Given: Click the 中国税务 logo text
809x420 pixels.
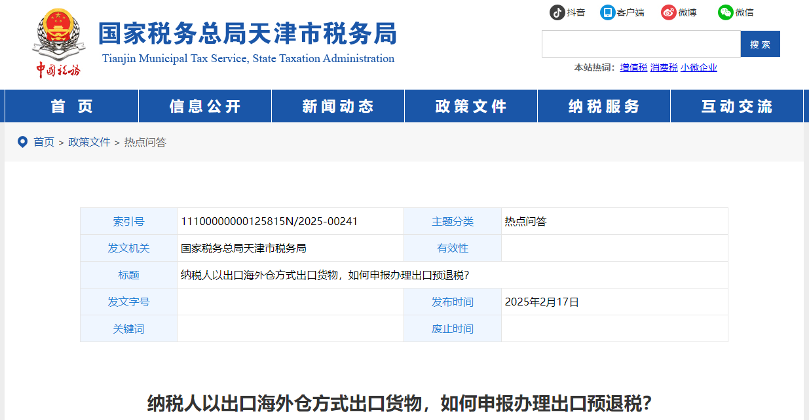Looking at the screenshot, I should 59,70.
